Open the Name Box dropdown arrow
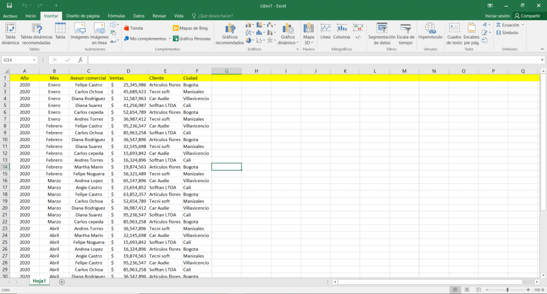 tap(34, 60)
